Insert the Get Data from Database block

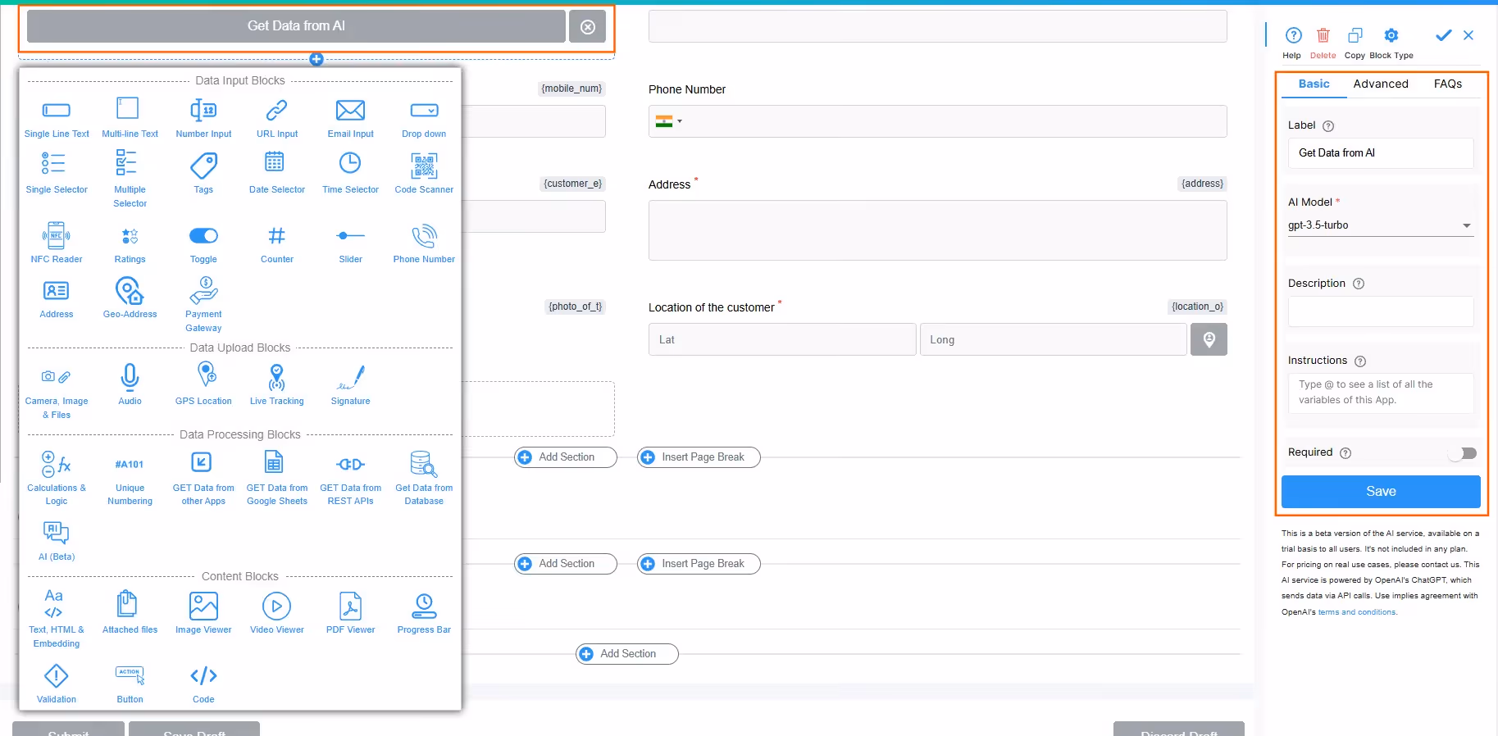pyautogui.click(x=424, y=478)
